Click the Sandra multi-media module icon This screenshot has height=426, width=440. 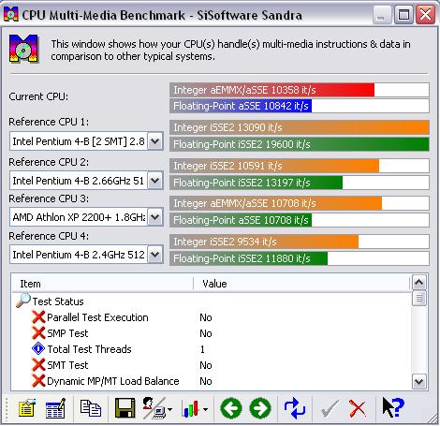pyautogui.click(x=23, y=49)
